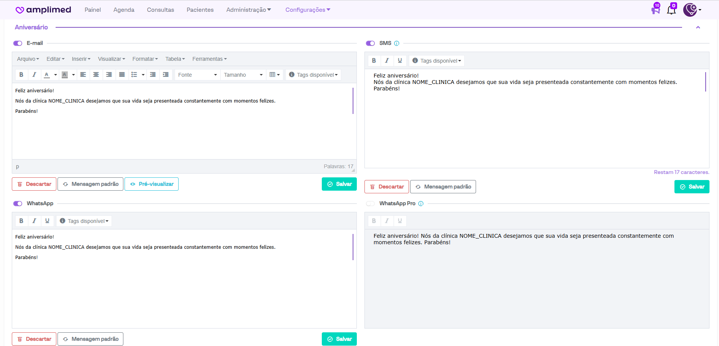Pick the E-mail text color swatch

(47, 75)
